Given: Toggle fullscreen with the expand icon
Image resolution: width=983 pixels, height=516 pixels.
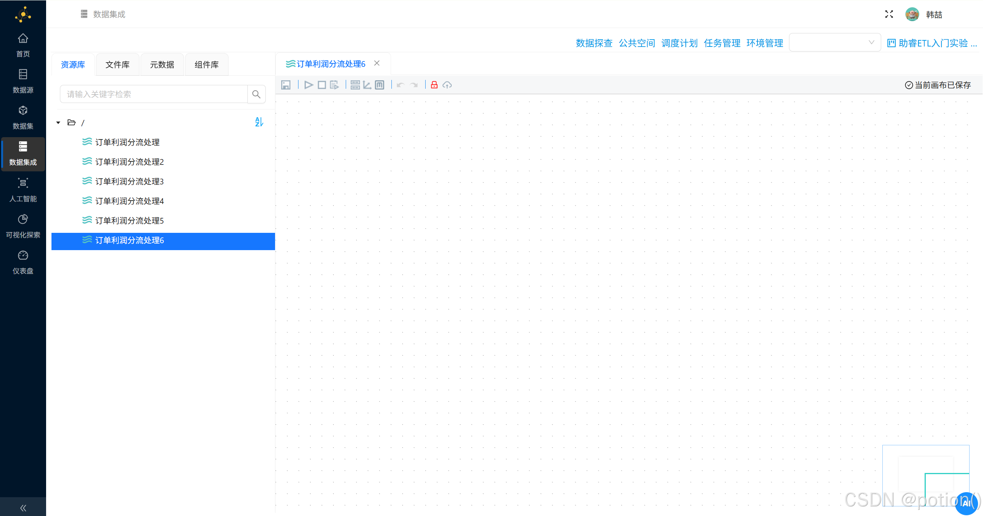Looking at the screenshot, I should point(889,14).
